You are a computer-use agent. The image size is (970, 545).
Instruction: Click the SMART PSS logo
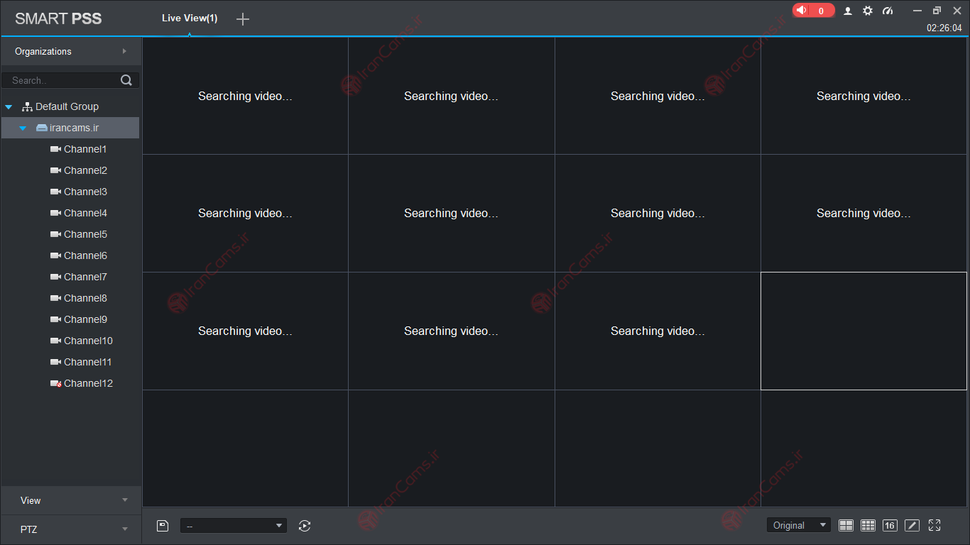click(58, 18)
